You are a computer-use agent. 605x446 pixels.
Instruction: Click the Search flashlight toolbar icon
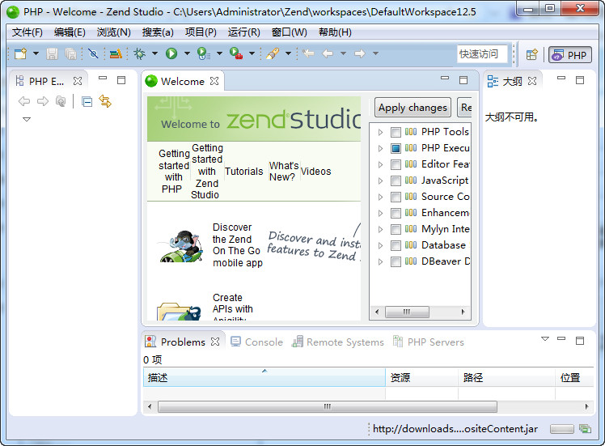click(273, 53)
